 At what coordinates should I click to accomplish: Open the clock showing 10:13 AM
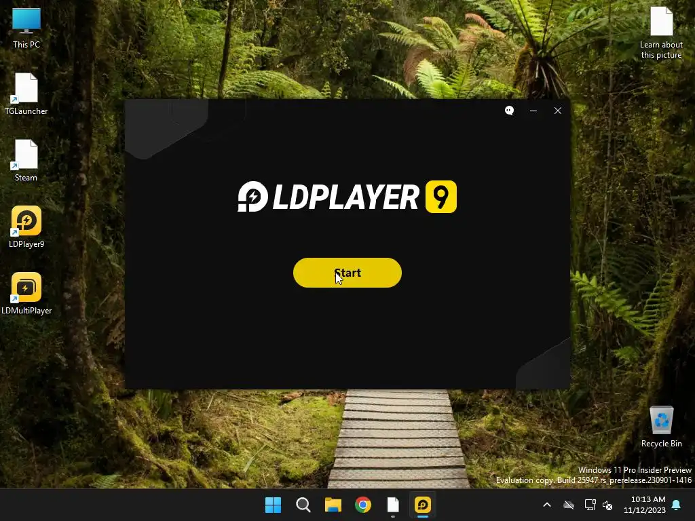pyautogui.click(x=645, y=505)
